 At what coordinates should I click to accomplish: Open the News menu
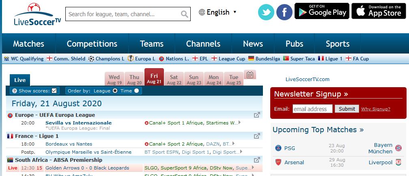[253, 43]
